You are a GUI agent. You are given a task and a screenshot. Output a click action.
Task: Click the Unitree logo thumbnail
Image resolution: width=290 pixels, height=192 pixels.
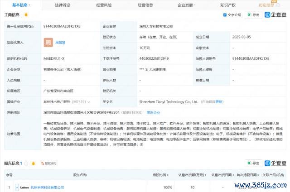(24, 187)
